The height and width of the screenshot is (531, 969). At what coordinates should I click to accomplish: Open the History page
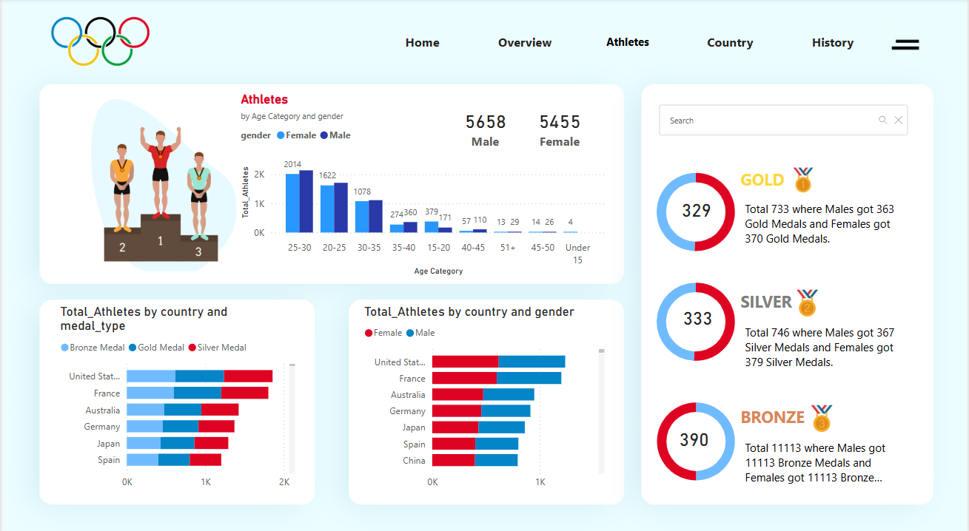click(x=832, y=42)
